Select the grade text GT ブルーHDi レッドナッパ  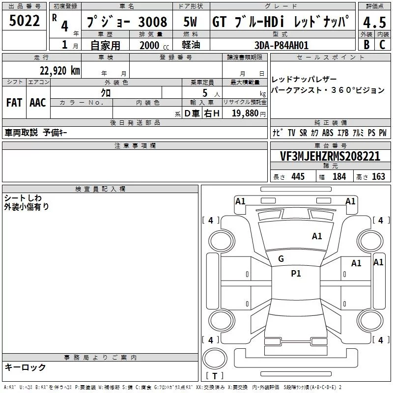[x=281, y=21]
